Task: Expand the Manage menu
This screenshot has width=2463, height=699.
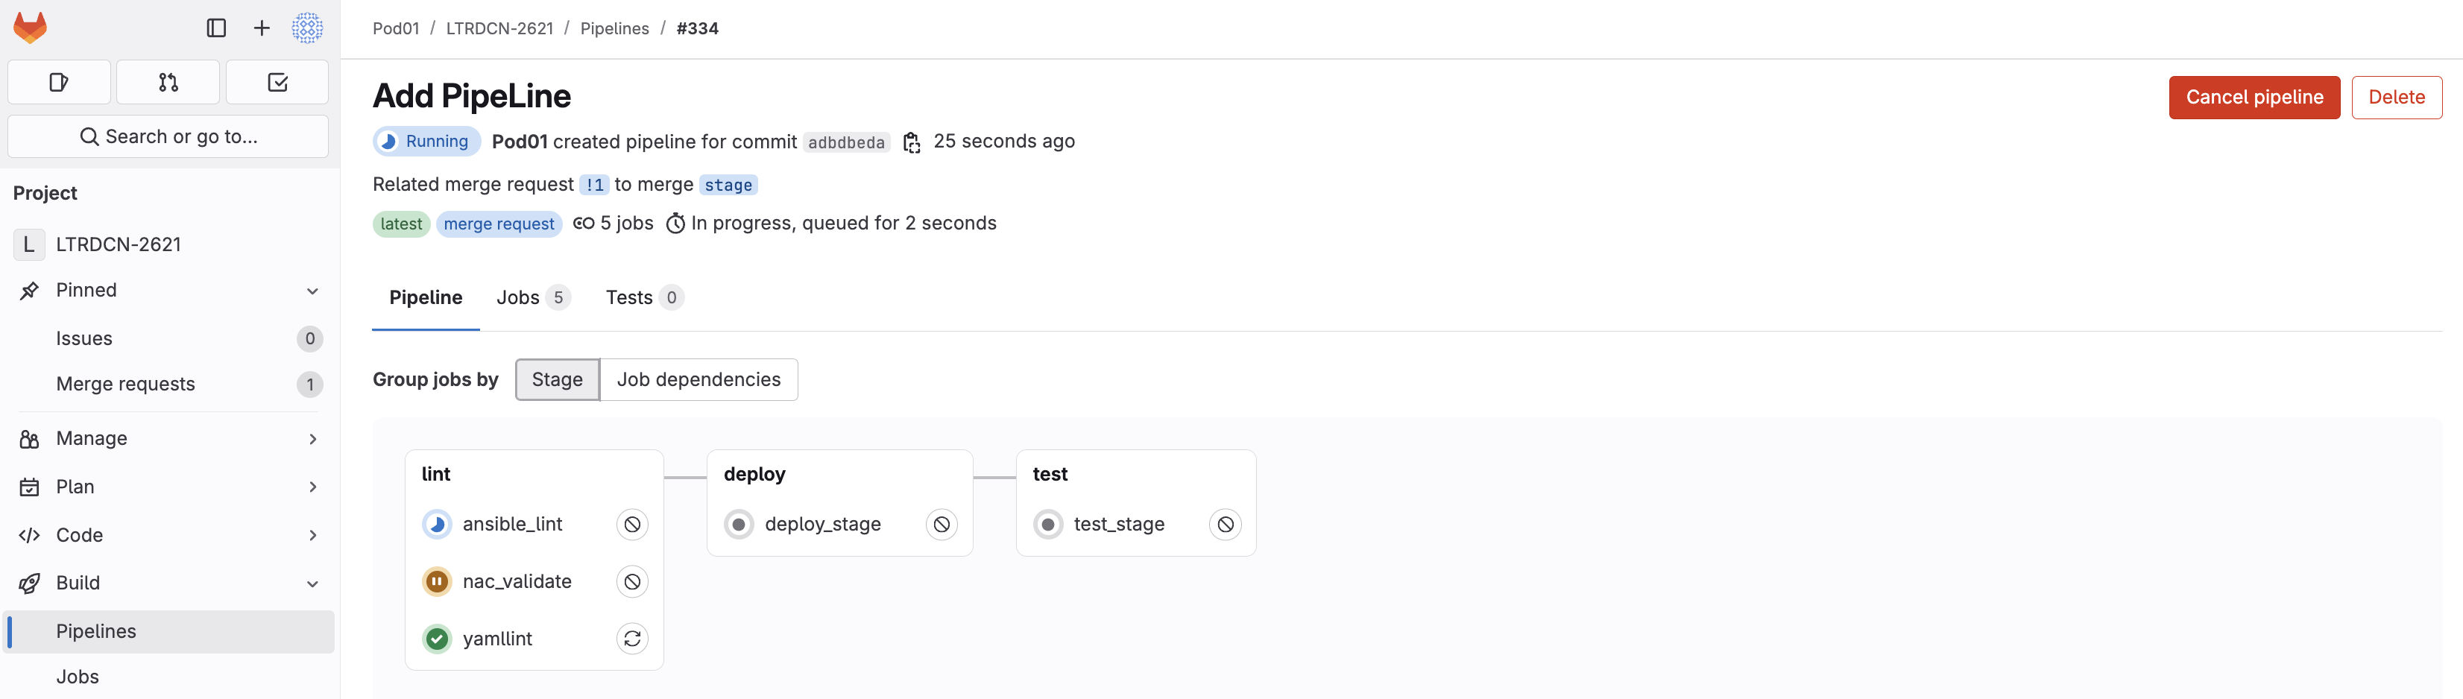Action: click(x=312, y=439)
